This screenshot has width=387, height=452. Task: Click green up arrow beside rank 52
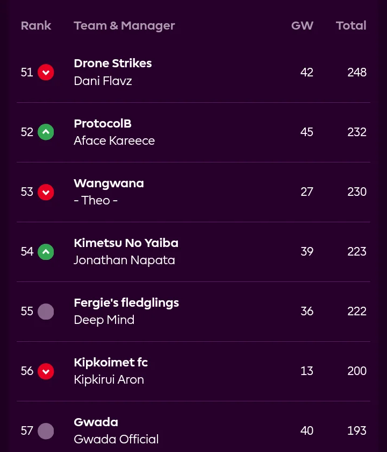[x=46, y=132]
